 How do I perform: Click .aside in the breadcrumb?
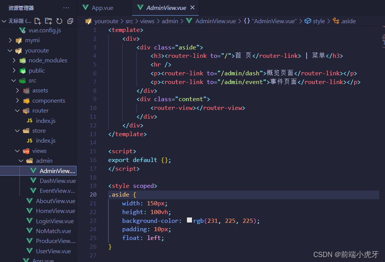(348, 21)
